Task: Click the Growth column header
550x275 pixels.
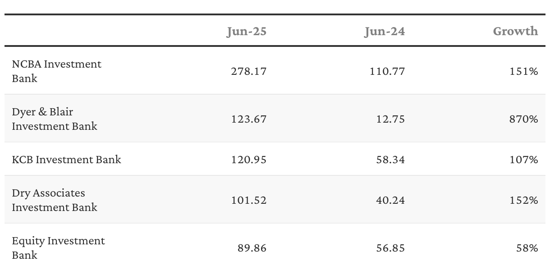Action: pos(515,31)
